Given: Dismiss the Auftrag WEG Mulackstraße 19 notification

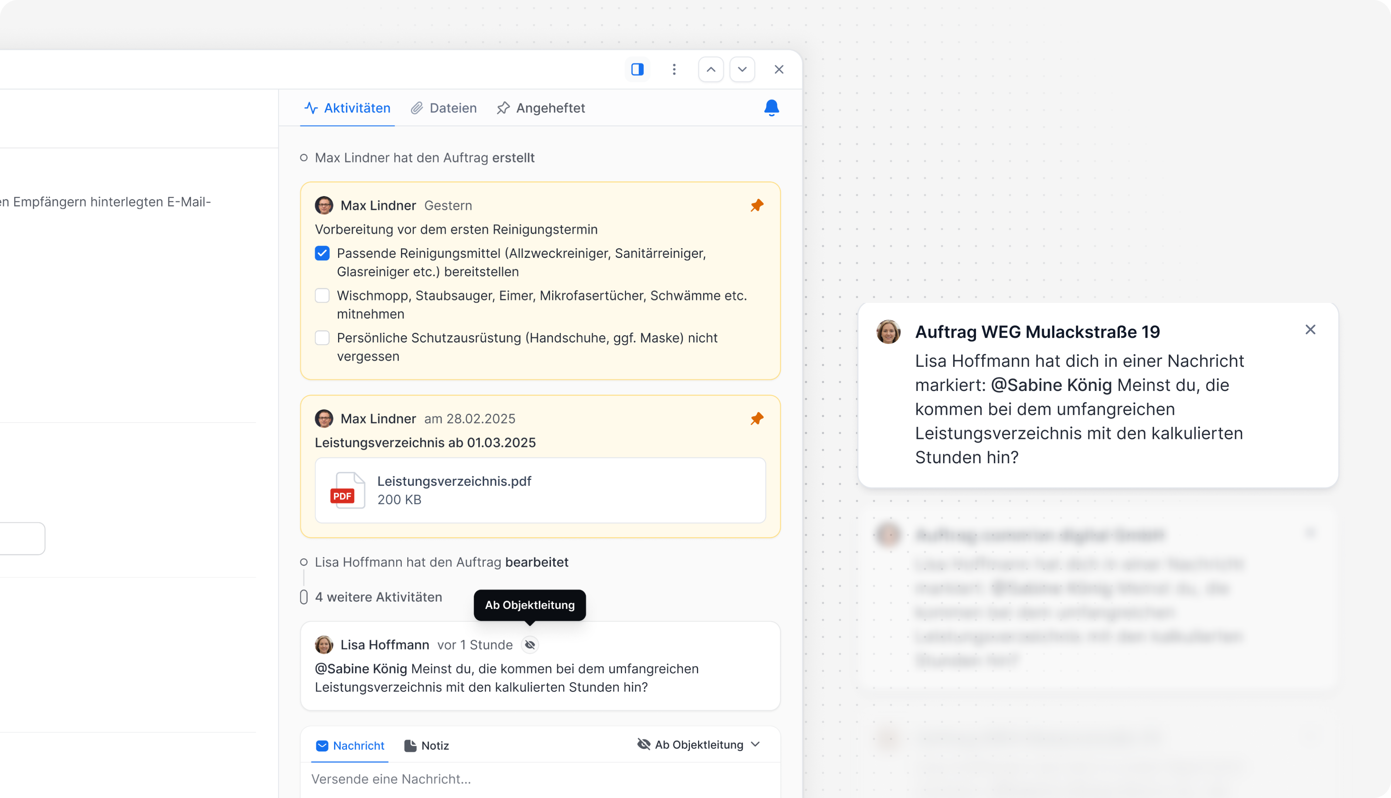Looking at the screenshot, I should point(1310,330).
